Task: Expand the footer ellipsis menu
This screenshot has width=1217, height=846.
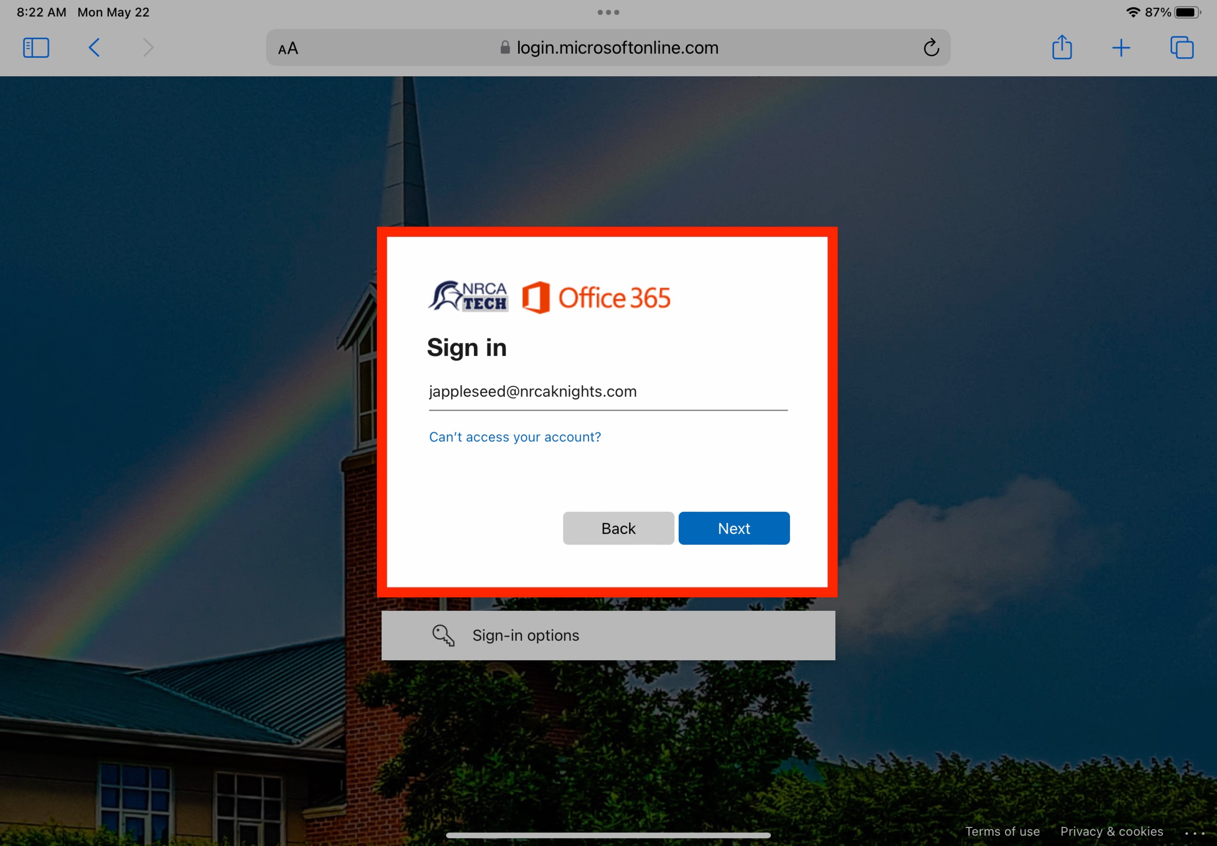Action: 1194,833
